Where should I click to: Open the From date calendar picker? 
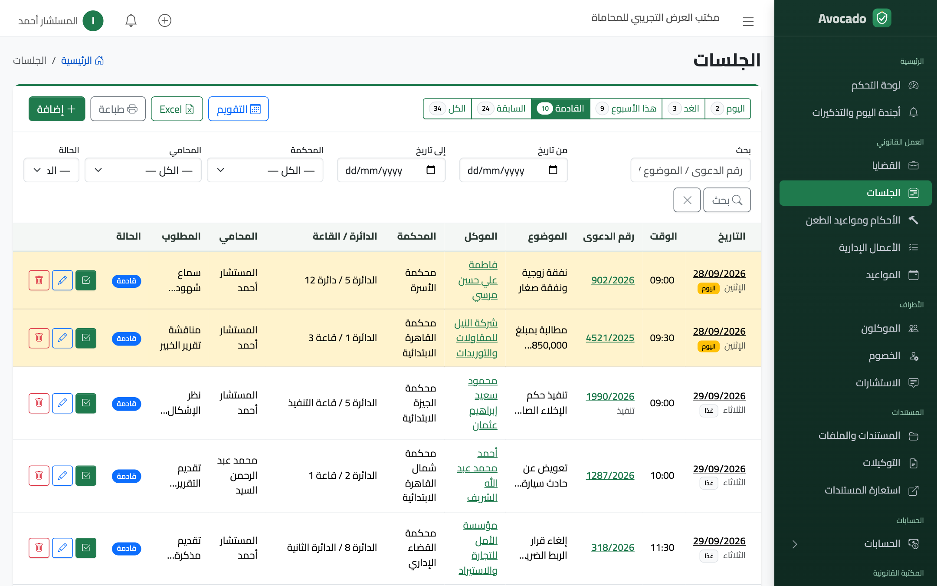tap(553, 170)
